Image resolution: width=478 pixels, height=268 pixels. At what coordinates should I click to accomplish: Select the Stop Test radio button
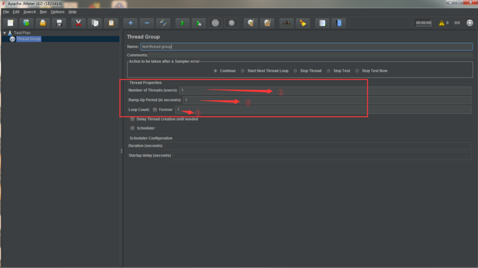click(x=328, y=70)
